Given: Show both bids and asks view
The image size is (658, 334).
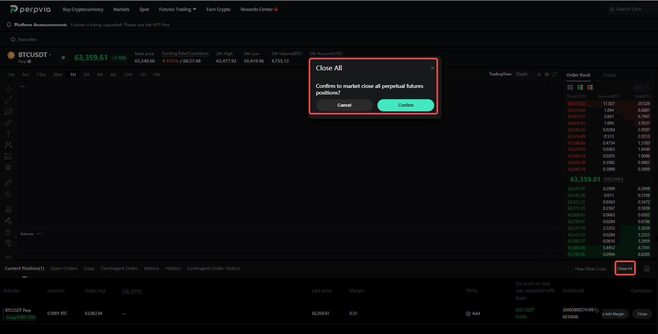Looking at the screenshot, I should pyautogui.click(x=570, y=87).
